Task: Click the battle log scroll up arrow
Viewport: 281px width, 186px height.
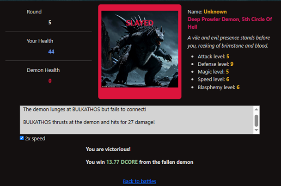Action: (x=257, y=109)
